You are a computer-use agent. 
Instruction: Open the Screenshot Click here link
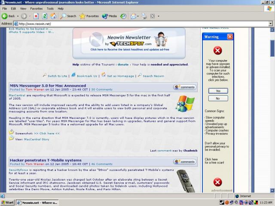47,133
